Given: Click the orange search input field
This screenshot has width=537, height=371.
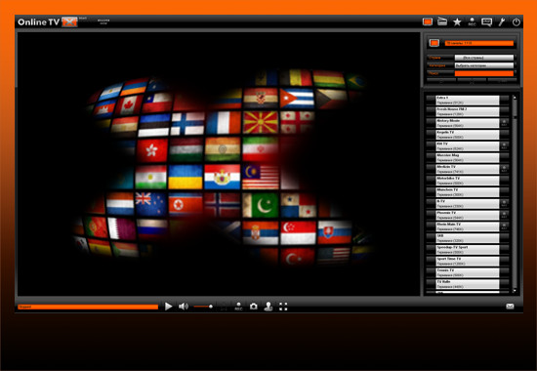Looking at the screenshot, I should tap(484, 73).
